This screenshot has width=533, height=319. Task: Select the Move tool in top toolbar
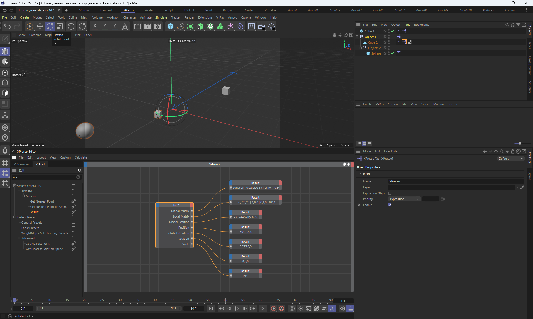point(40,26)
